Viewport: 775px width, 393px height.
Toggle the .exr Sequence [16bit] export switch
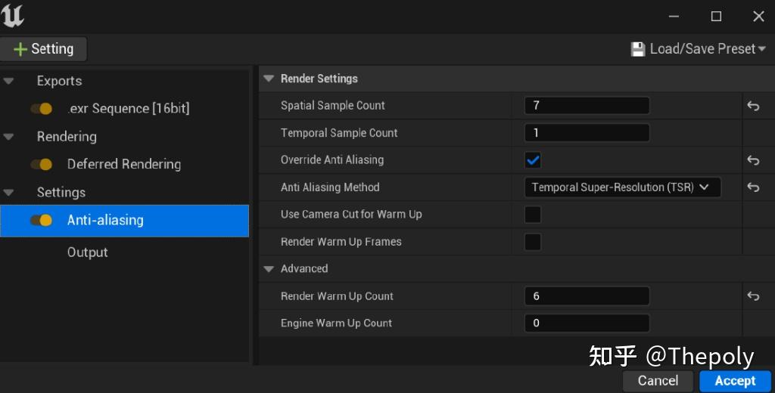click(41, 109)
